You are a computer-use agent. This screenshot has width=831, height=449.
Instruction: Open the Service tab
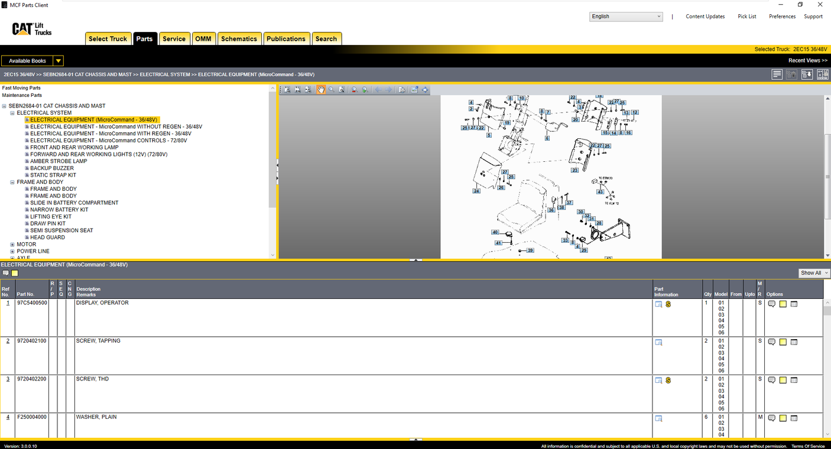[x=174, y=38]
